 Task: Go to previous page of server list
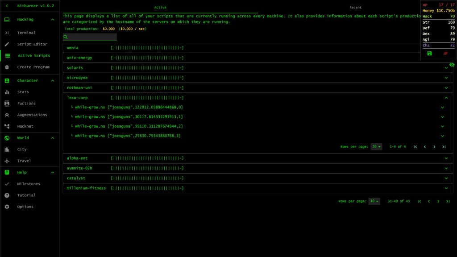pos(429,201)
